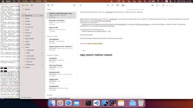Expand the Design folder
Viewport: 193px width, 108px height.
click(x=22, y=21)
